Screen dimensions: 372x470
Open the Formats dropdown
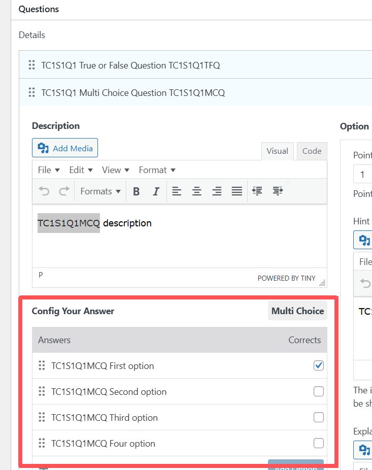[100, 191]
